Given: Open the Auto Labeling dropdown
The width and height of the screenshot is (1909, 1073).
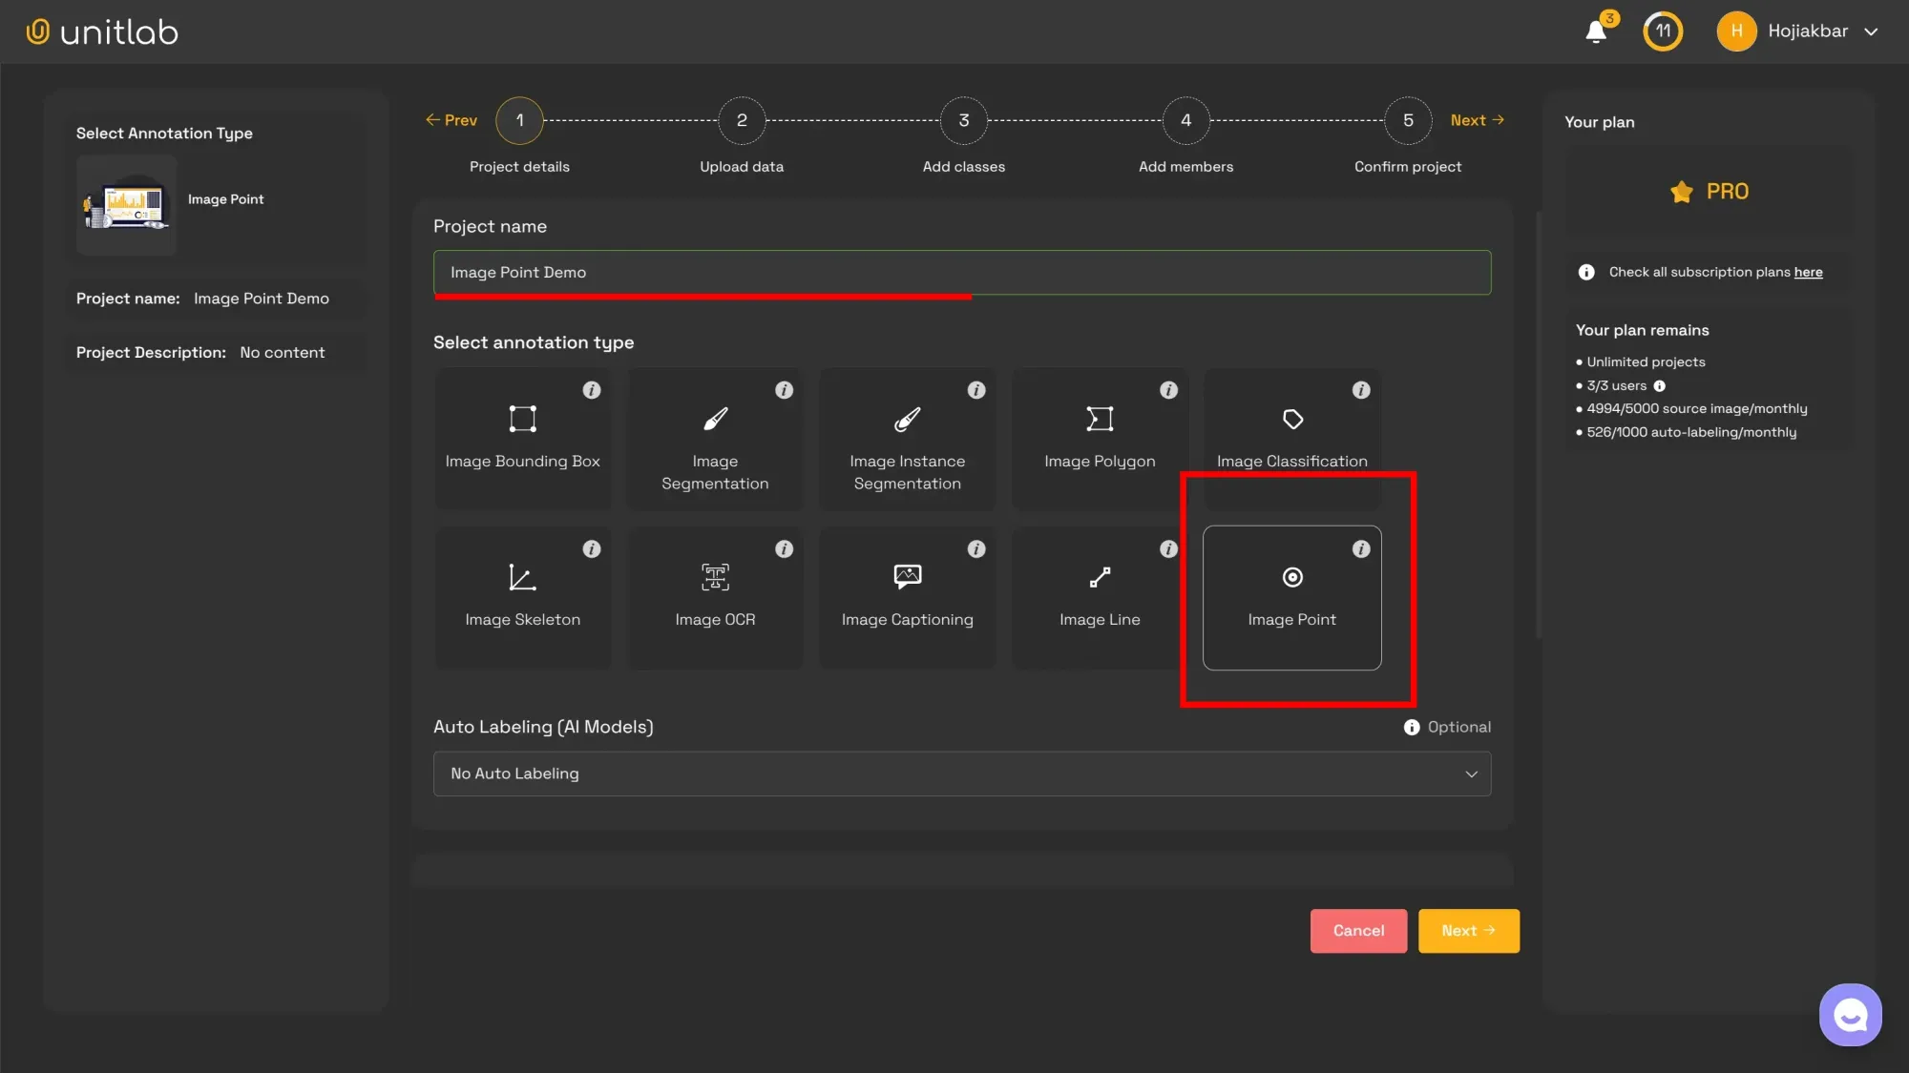Looking at the screenshot, I should (961, 774).
